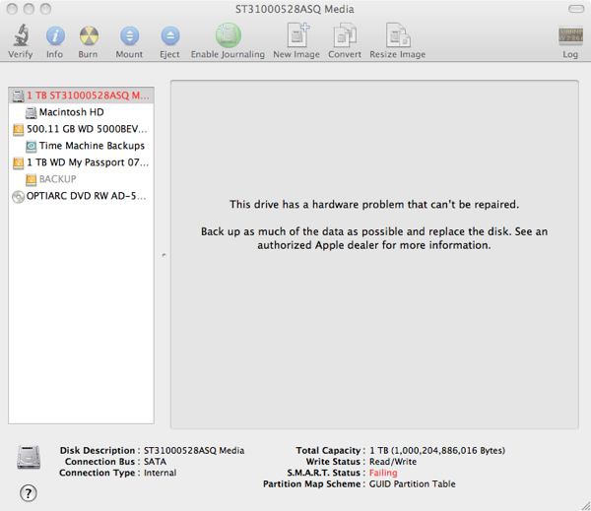Select the Macintosh HD volume
The width and height of the screenshot is (591, 511).
pyautogui.click(x=81, y=112)
